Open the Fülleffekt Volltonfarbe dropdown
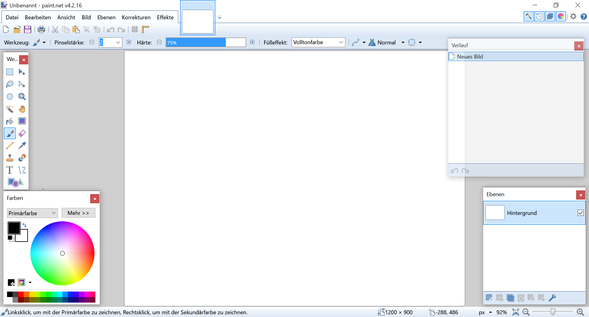This screenshot has width=589, height=317. (x=318, y=42)
